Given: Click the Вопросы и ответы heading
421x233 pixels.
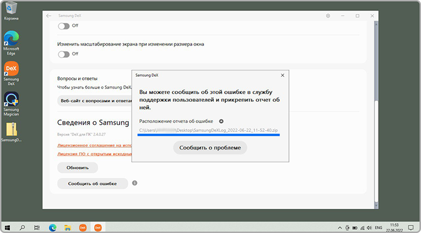Looking at the screenshot, I should (77, 79).
